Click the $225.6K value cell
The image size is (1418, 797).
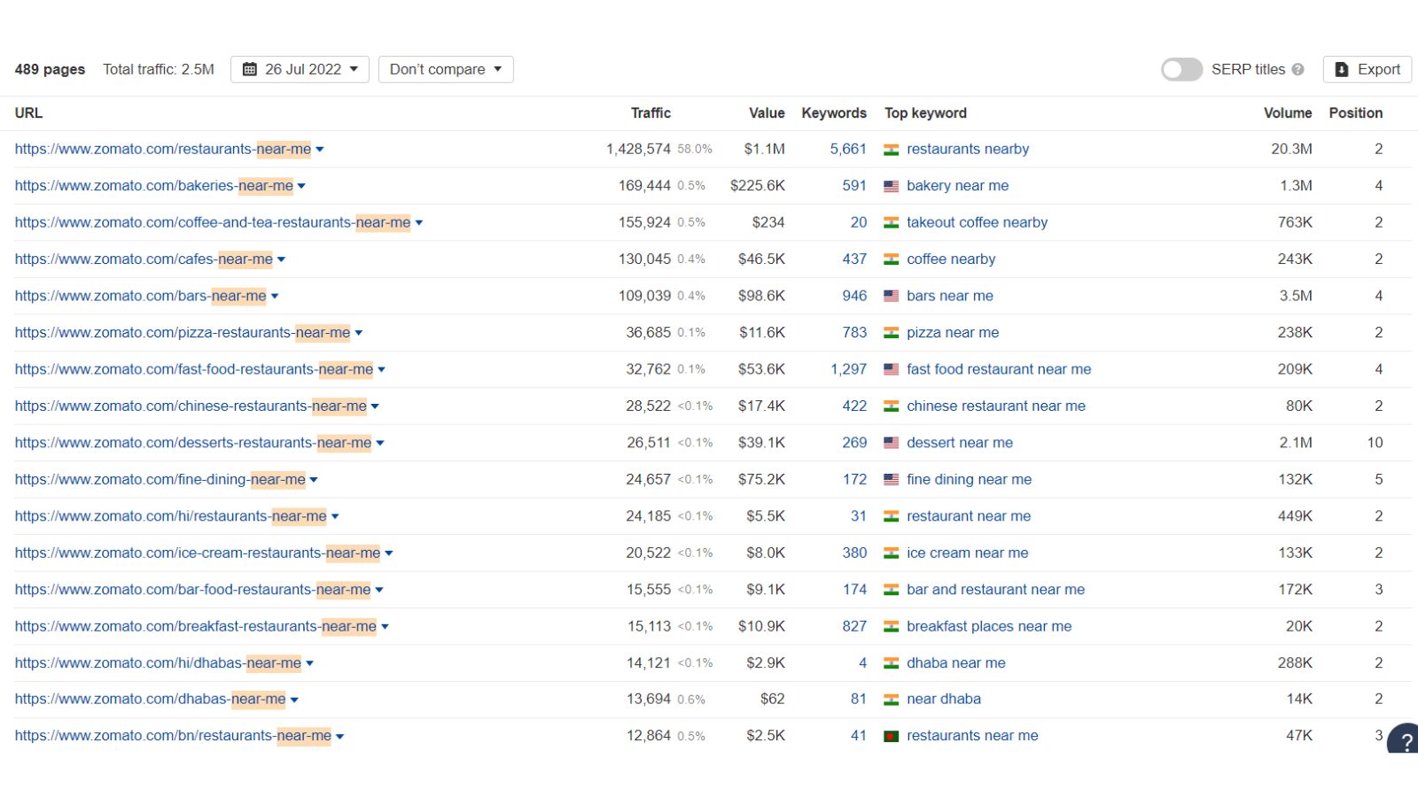click(x=758, y=186)
